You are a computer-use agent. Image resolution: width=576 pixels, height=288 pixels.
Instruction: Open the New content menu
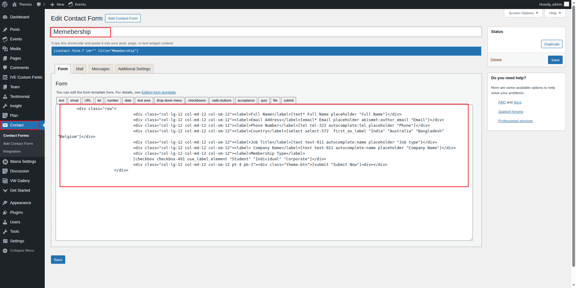click(57, 4)
